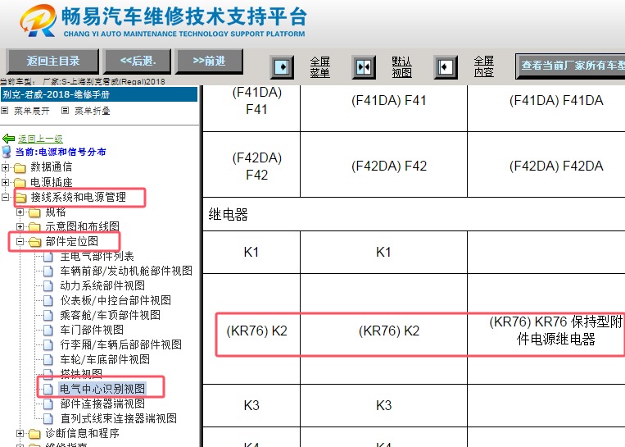Click the full-screen content layout icon
Screen dimensions: 625x447
pyautogui.click(x=446, y=67)
